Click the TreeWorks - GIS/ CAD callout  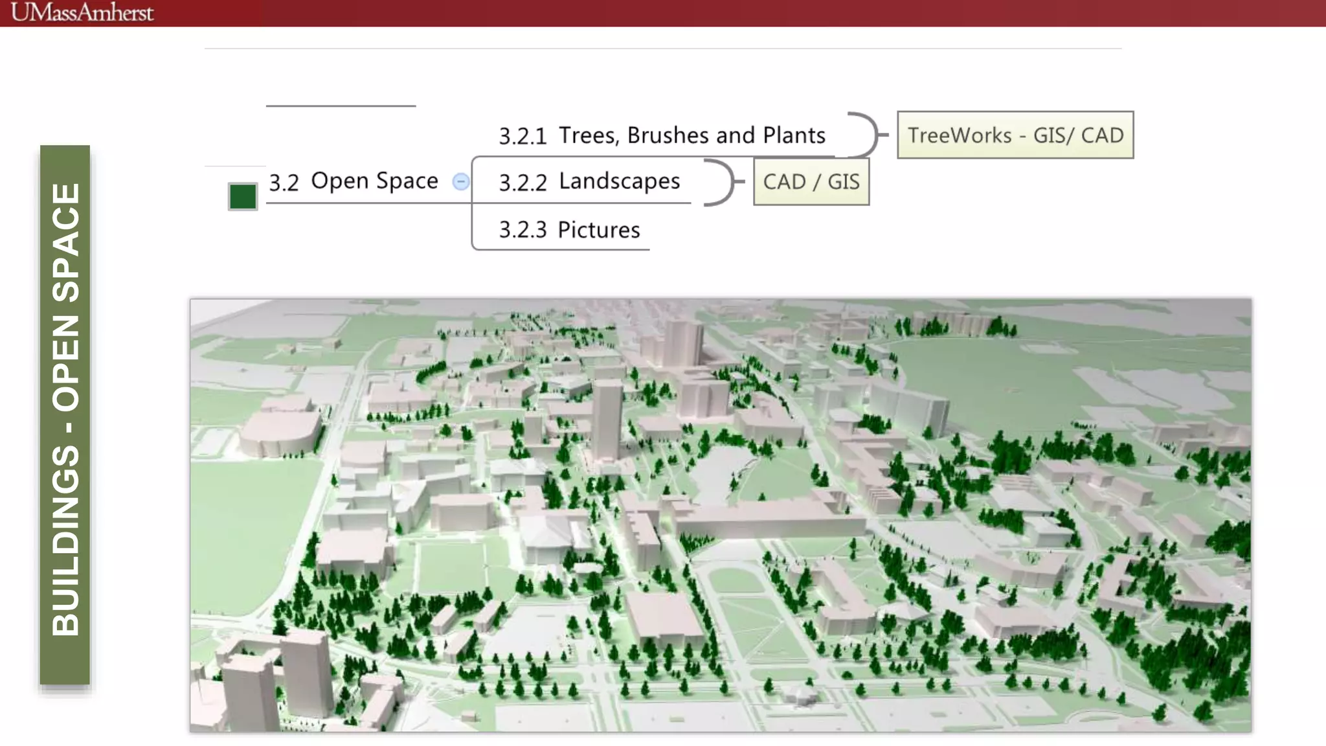1015,135
